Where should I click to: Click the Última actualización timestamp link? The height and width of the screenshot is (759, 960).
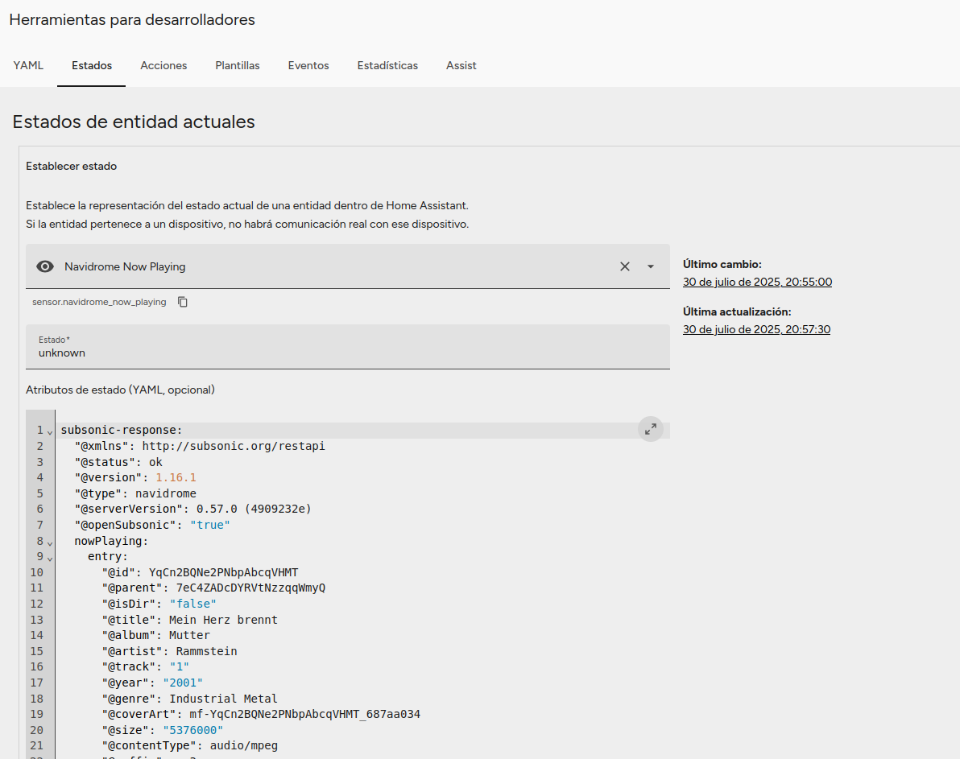(x=756, y=329)
